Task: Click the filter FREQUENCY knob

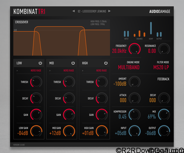Action: [135, 49]
